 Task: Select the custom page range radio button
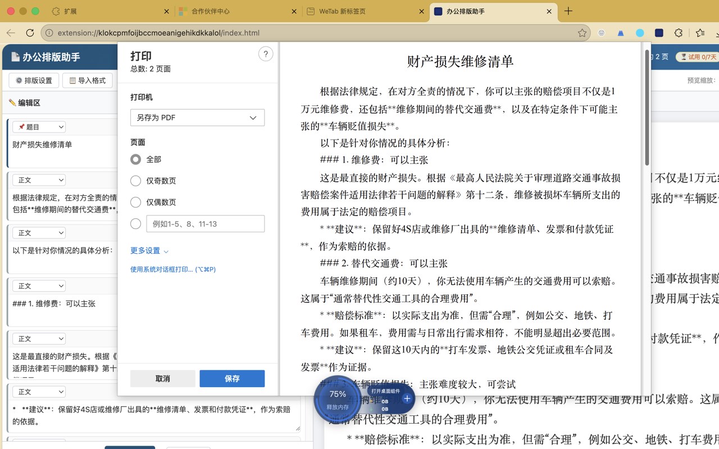tap(135, 223)
